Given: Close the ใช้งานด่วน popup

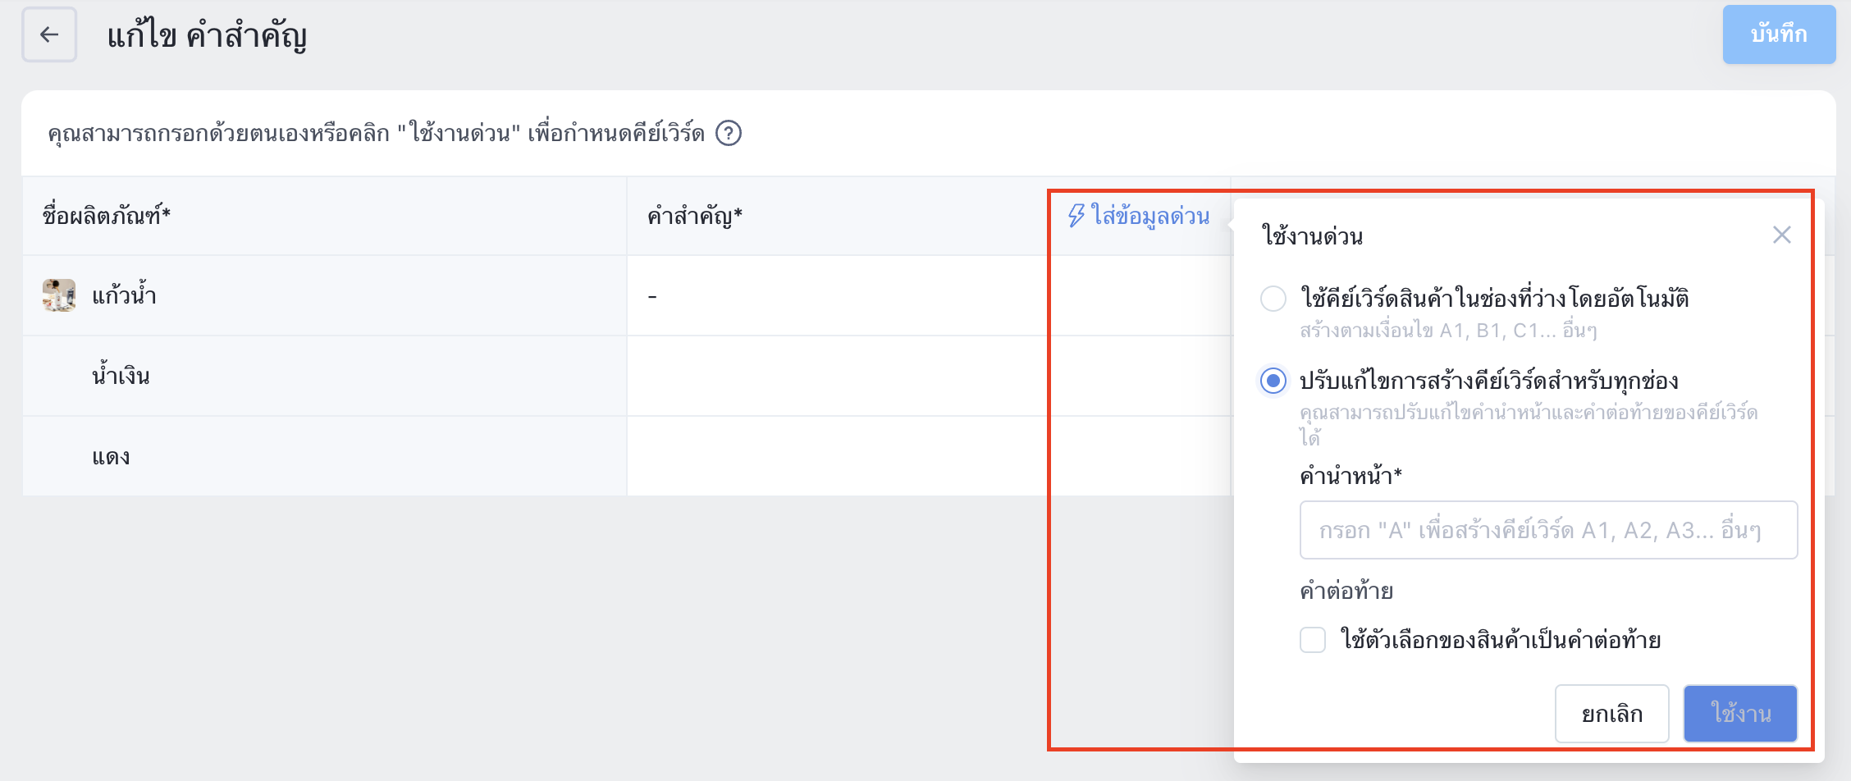Looking at the screenshot, I should pyautogui.click(x=1781, y=235).
